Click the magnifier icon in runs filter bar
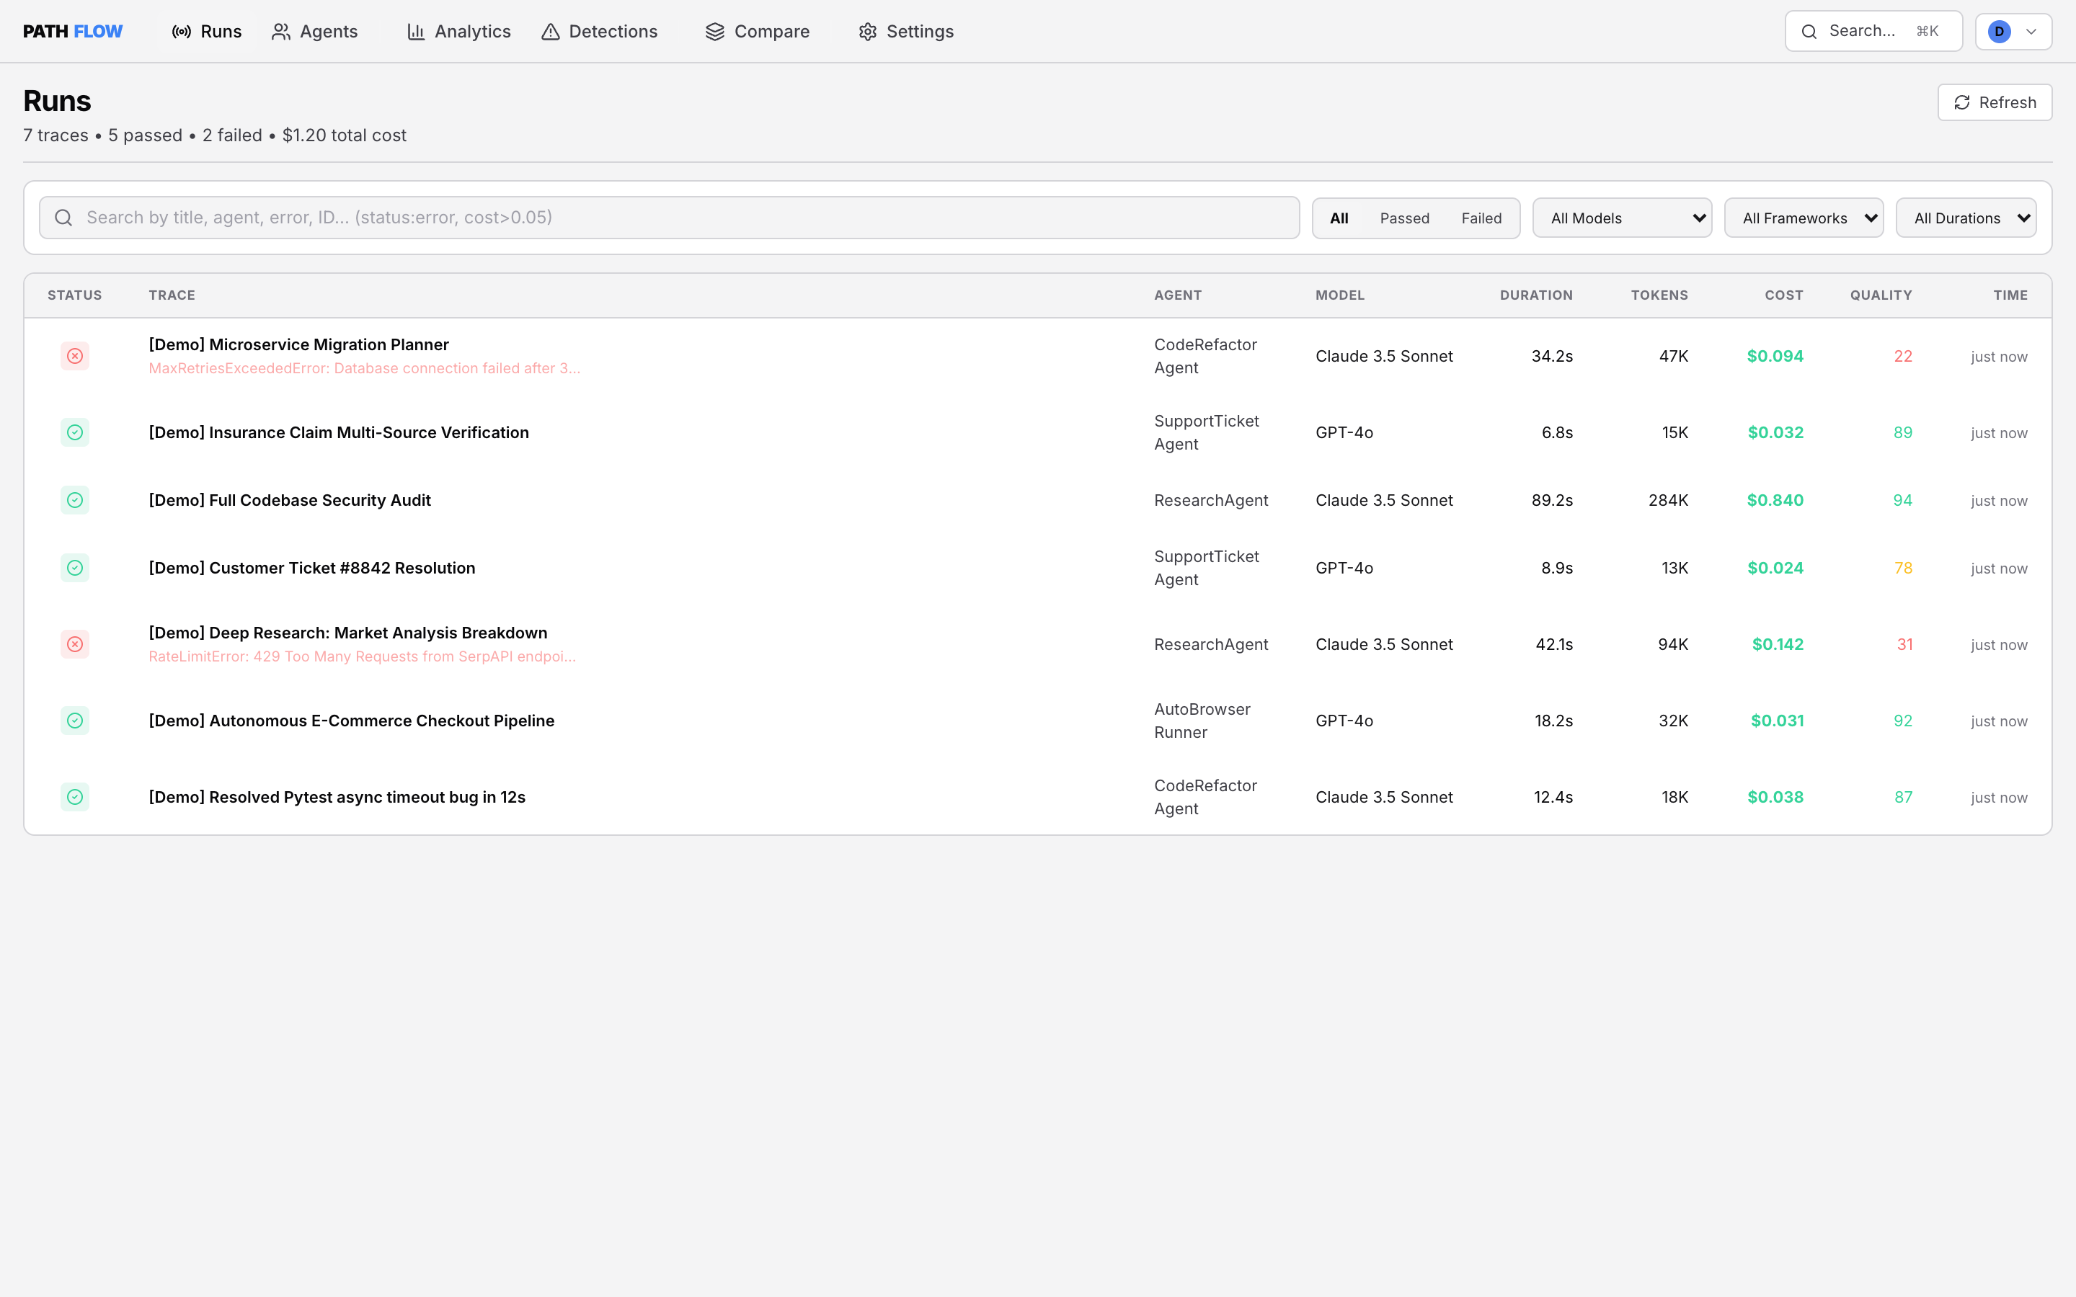 coord(63,218)
